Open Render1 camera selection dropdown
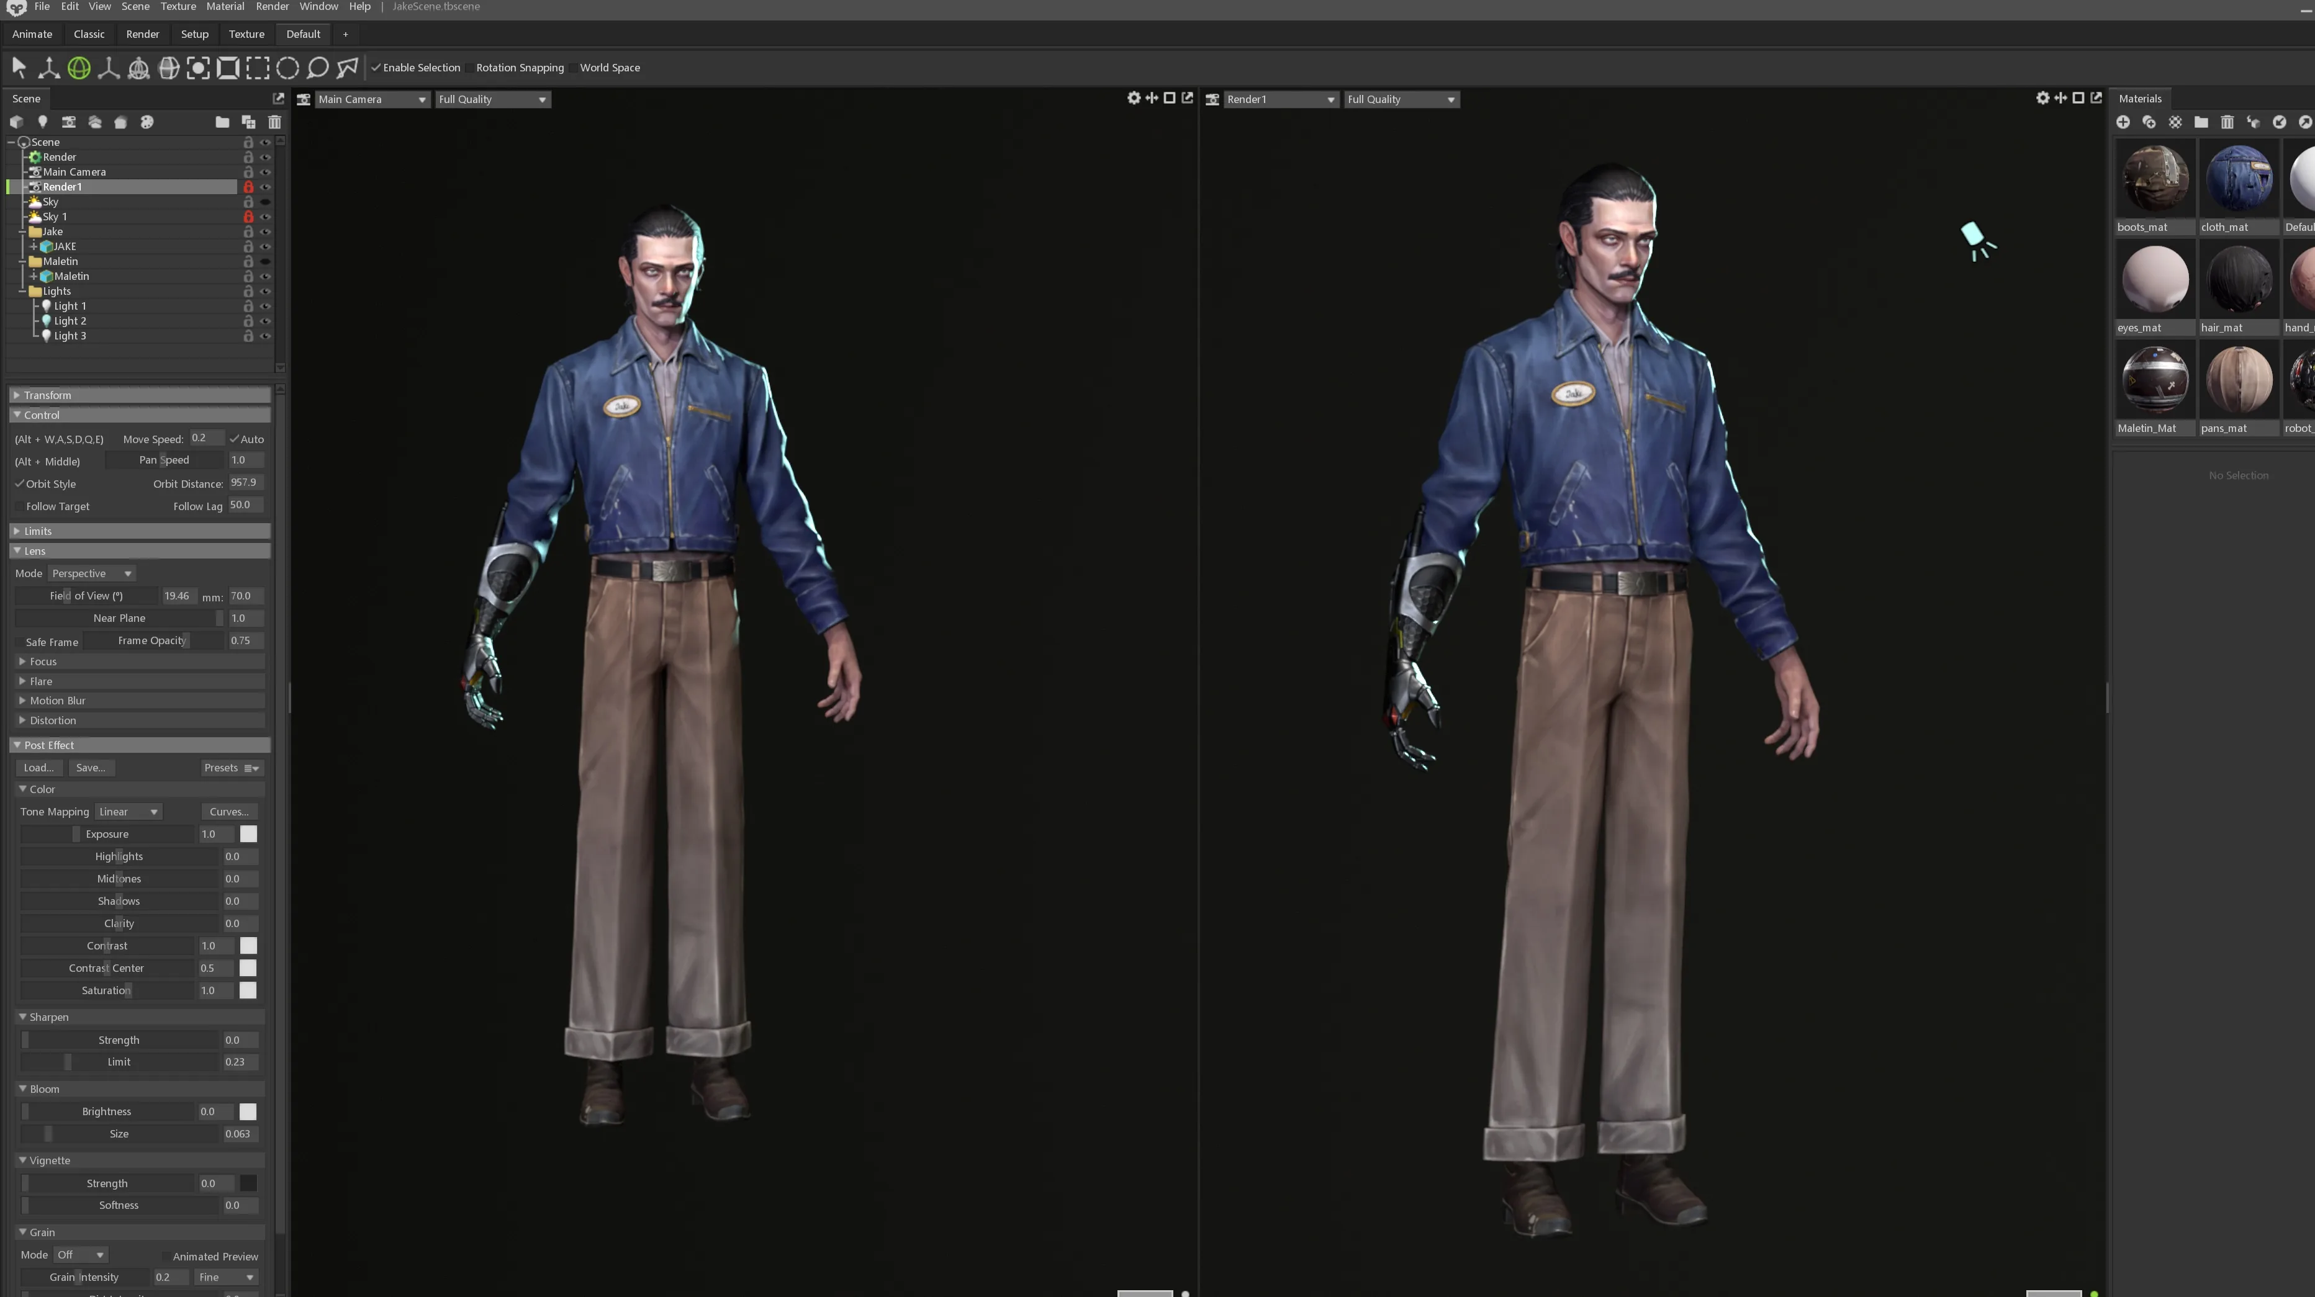The image size is (2315, 1297). (1281, 99)
